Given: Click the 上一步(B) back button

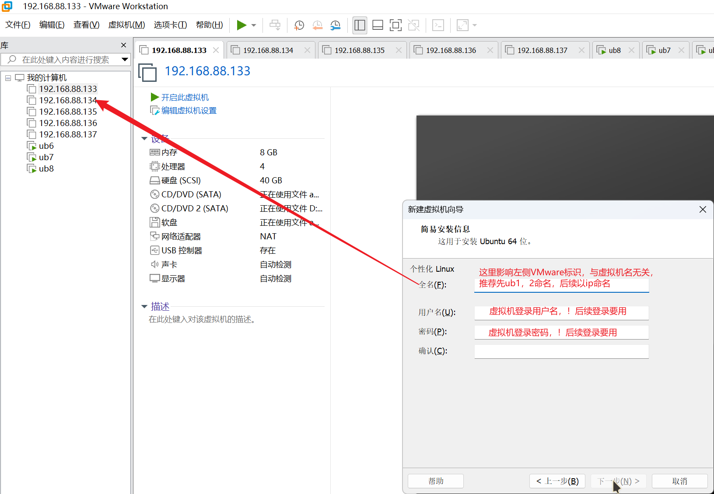Looking at the screenshot, I should [557, 481].
